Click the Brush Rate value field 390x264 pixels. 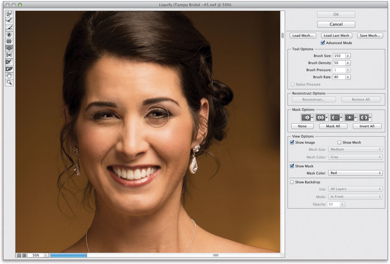click(x=339, y=77)
